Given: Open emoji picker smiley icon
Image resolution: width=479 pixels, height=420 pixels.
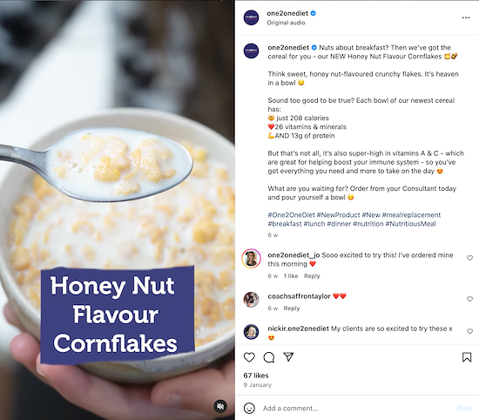Looking at the screenshot, I should [249, 408].
